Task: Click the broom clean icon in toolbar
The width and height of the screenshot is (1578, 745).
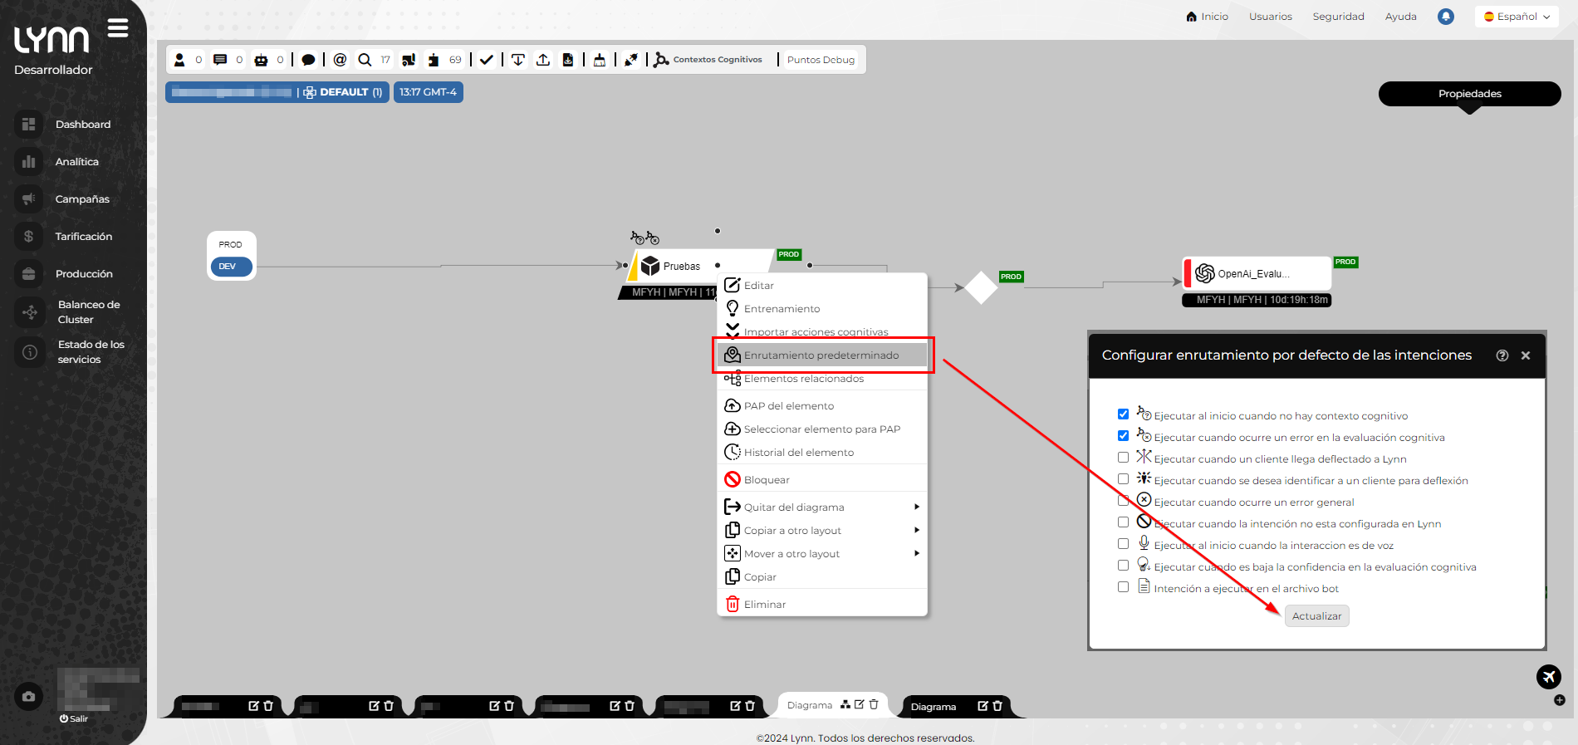Action: coord(599,60)
